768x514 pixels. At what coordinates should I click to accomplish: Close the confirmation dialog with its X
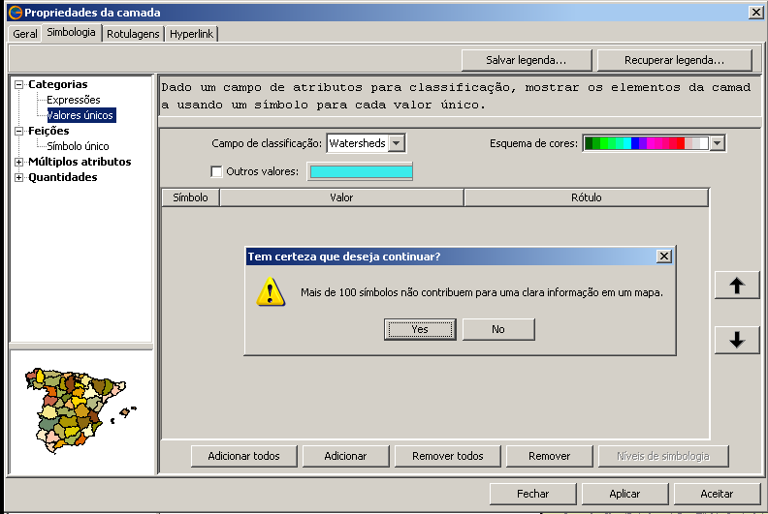(663, 257)
